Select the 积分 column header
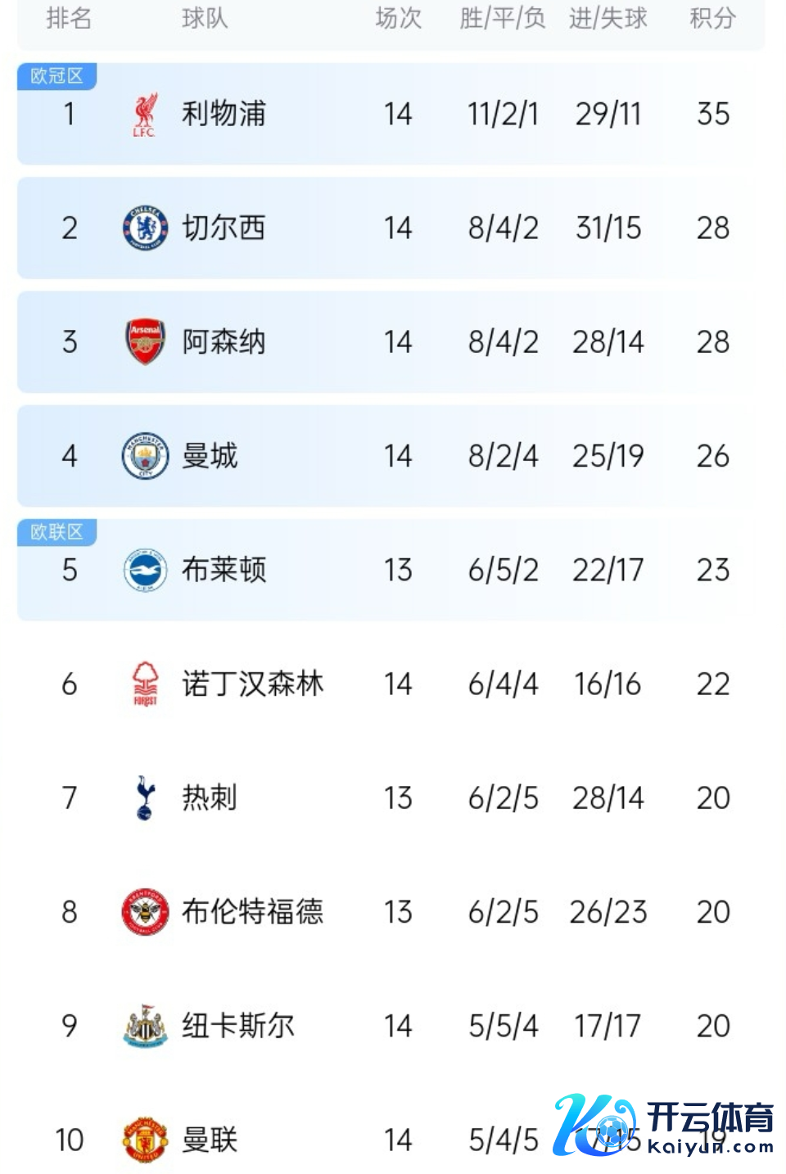 [x=712, y=18]
